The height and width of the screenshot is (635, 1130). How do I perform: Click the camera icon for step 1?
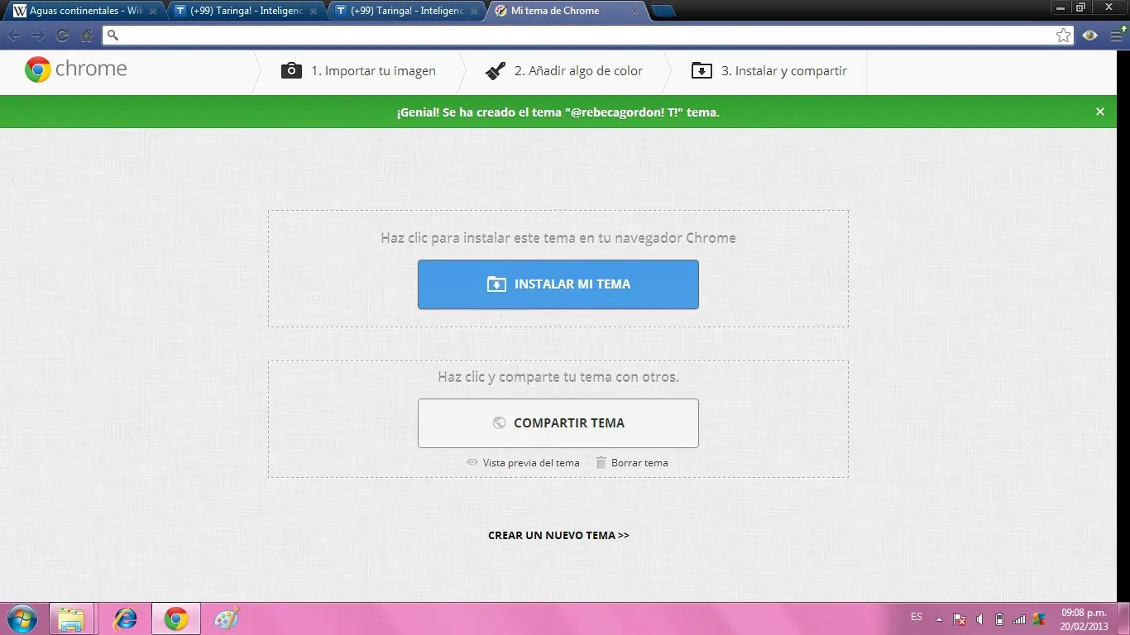[291, 70]
